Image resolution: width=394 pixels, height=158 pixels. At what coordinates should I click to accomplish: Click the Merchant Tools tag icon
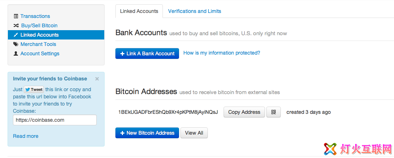pyautogui.click(x=16, y=44)
